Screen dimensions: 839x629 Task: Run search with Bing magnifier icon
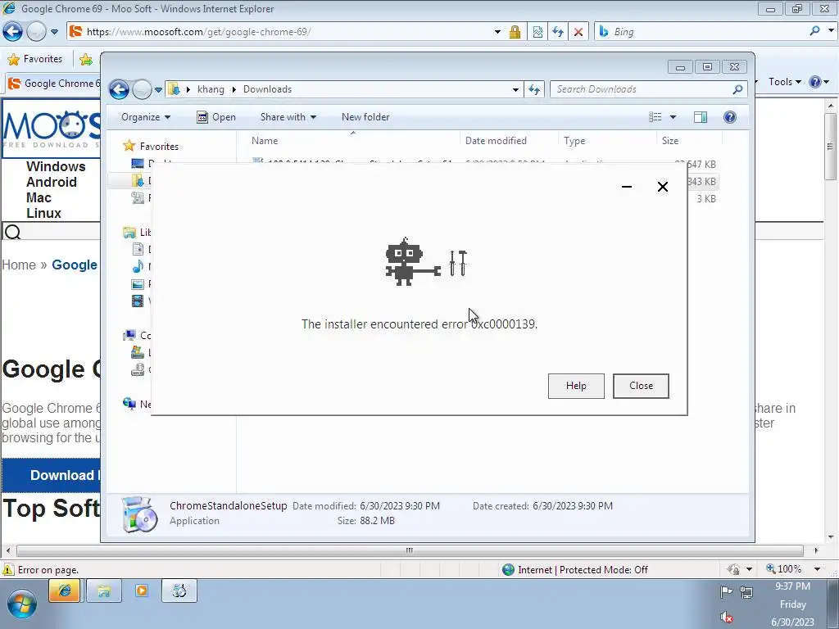pos(815,31)
